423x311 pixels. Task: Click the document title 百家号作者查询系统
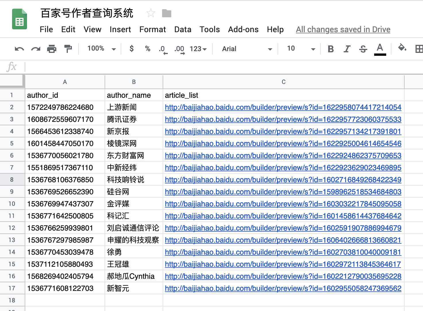tap(87, 13)
